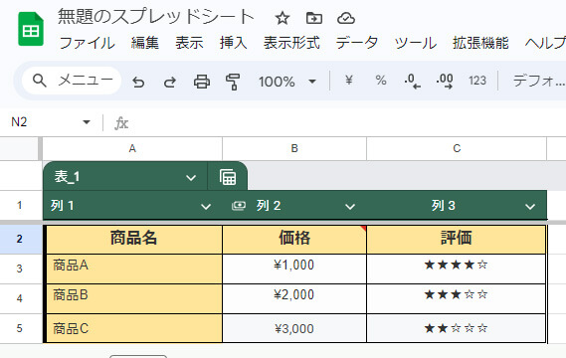Click the currency type icon in 列 2
Viewport: 566px width, 358px height.
coord(239,206)
